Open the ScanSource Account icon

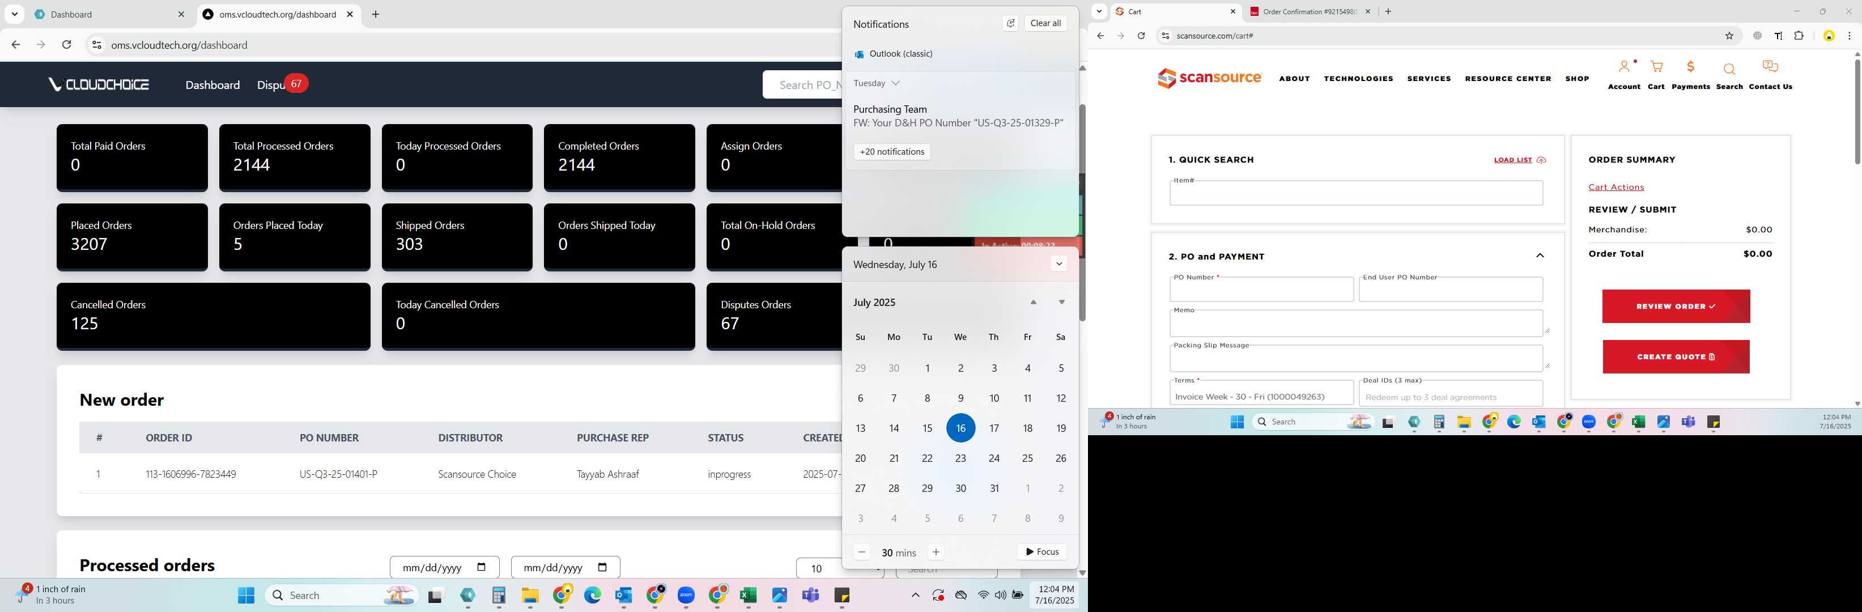[1623, 67]
